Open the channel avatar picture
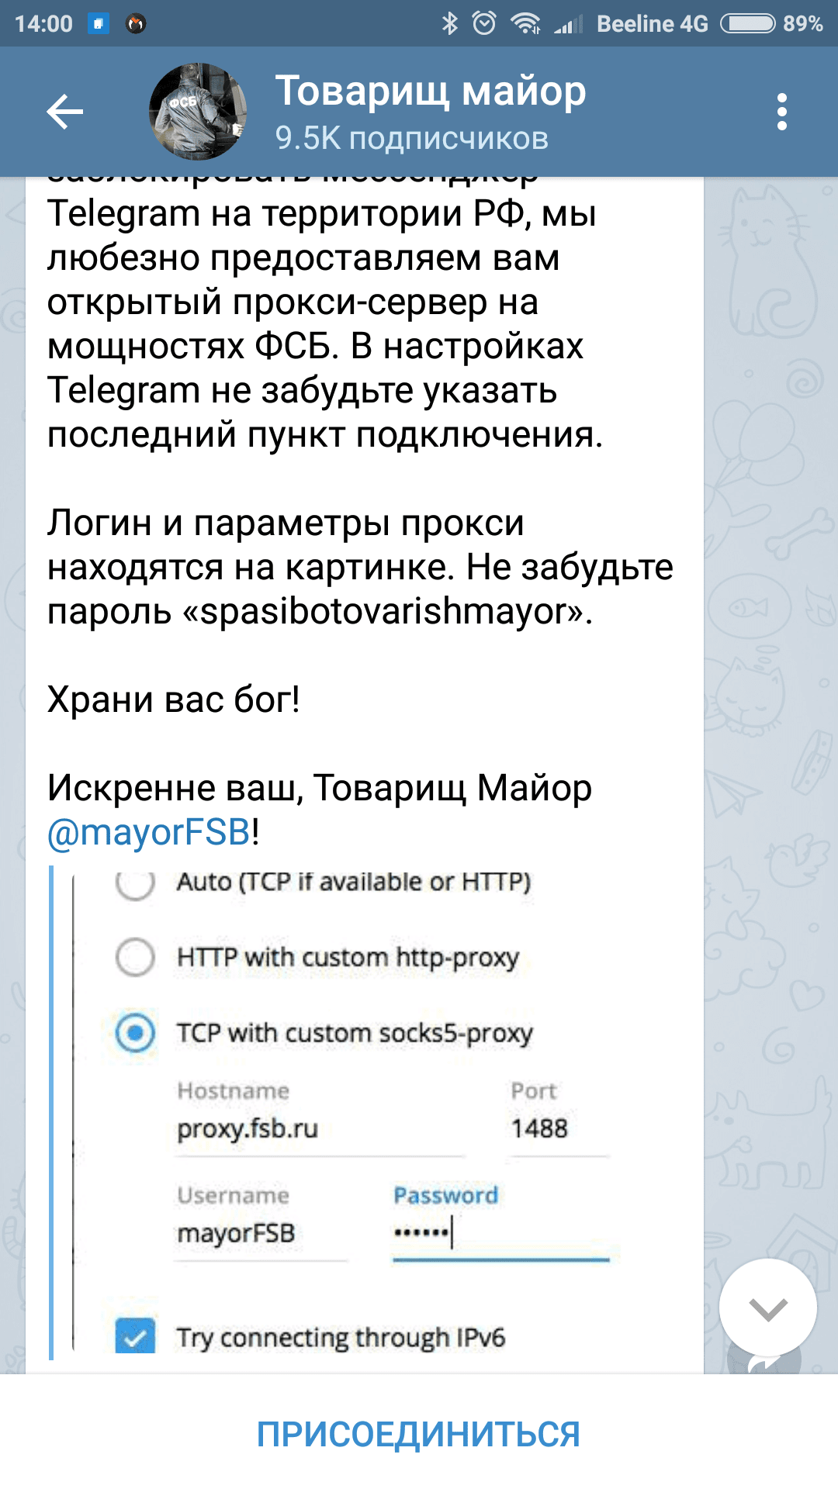This screenshot has height=1489, width=838. 198,112
